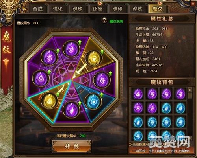The height and width of the screenshot is (158, 197).
Task: Select the purple leaf rune gem
Action: 41,79
